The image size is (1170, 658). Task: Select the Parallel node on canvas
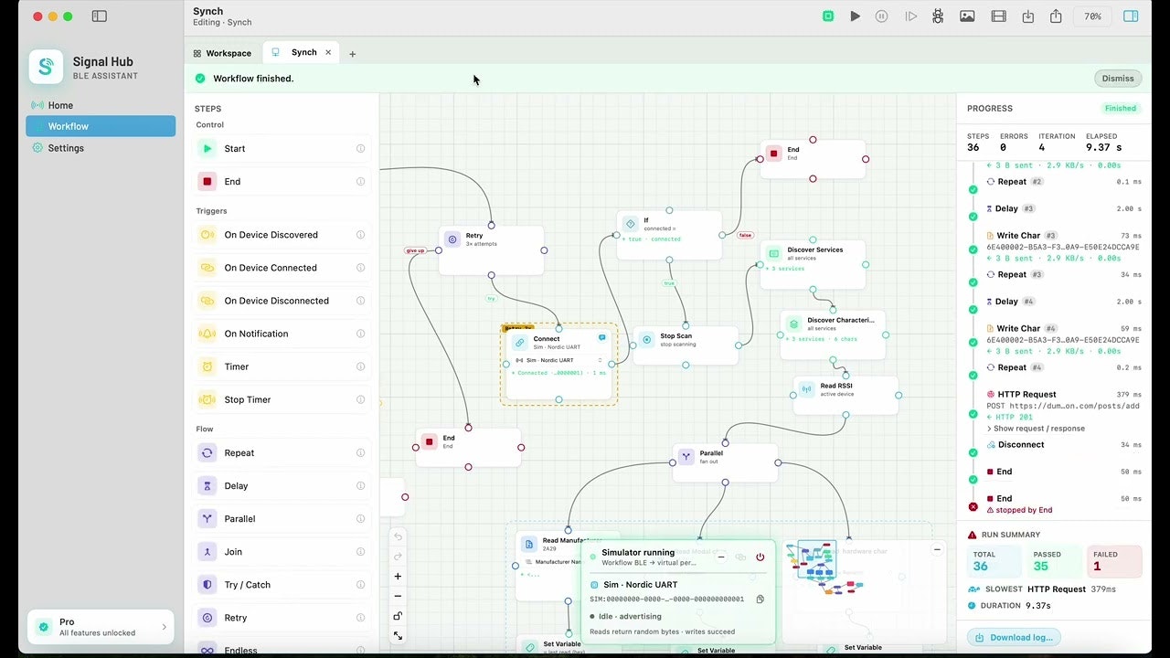[725, 462]
